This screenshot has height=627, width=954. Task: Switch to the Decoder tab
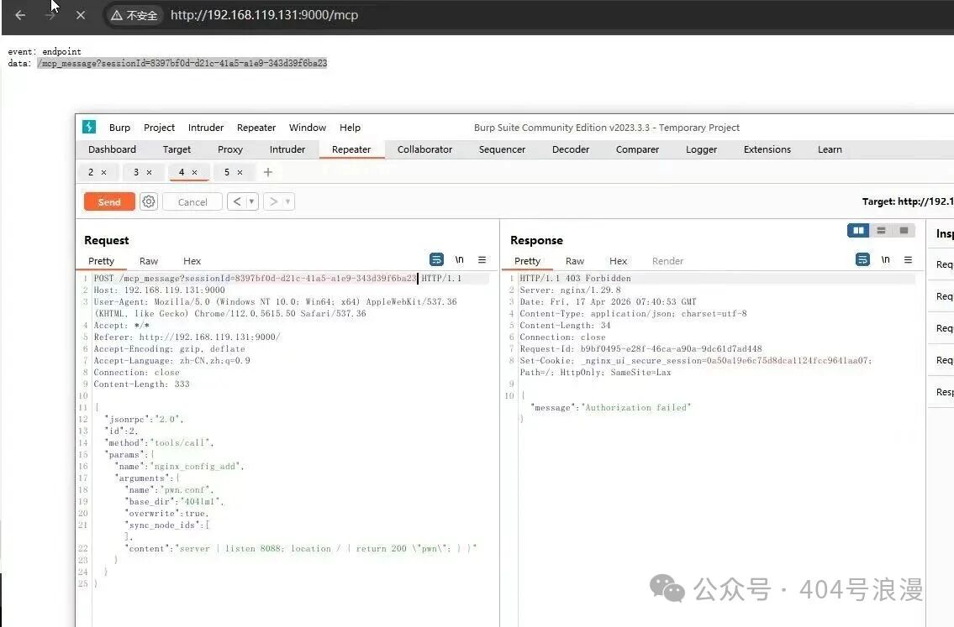(571, 149)
